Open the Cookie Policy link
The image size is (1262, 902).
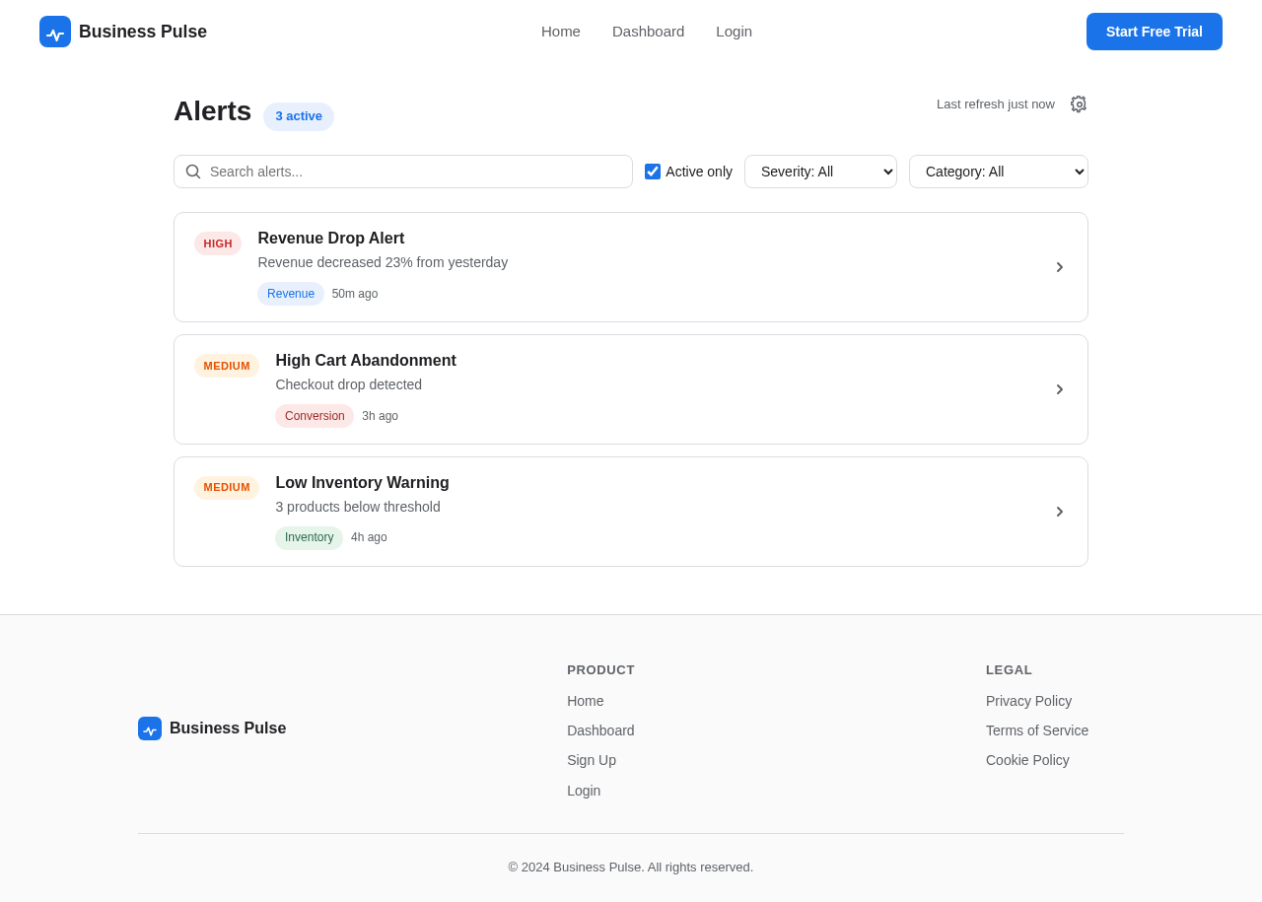pos(1027,760)
